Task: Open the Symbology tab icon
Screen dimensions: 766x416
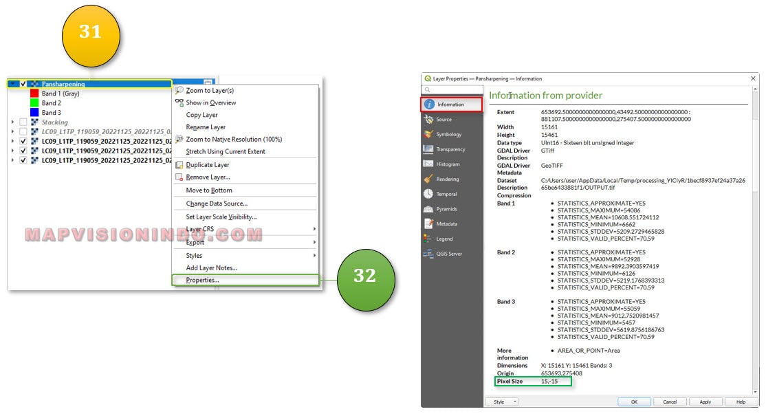Action: click(429, 134)
